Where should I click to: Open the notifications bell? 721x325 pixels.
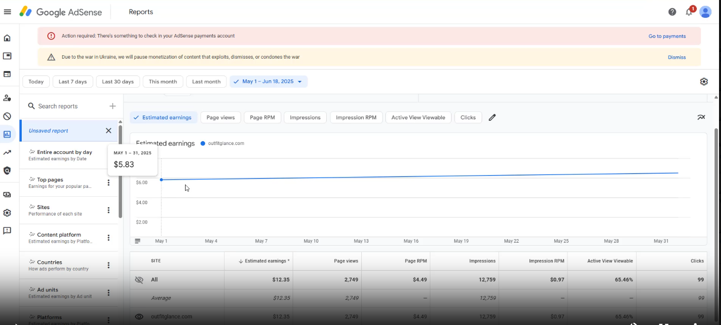(x=689, y=12)
